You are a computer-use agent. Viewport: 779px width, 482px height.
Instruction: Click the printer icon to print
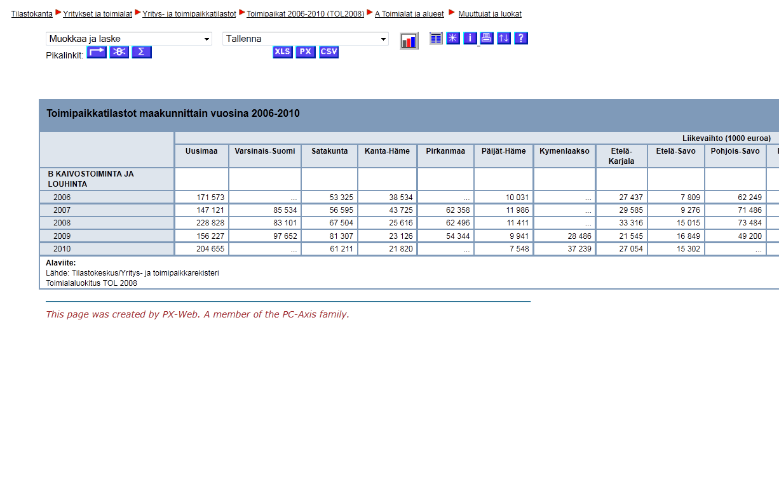pos(487,38)
